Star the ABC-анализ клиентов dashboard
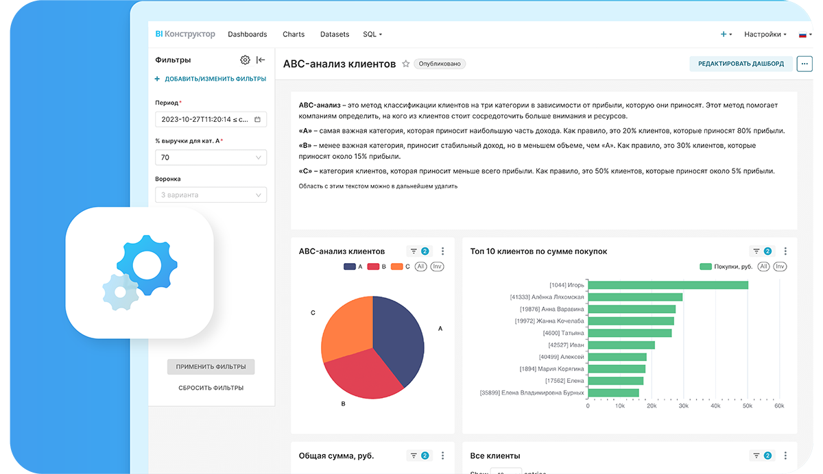This screenshot has height=474, width=823. [406, 64]
